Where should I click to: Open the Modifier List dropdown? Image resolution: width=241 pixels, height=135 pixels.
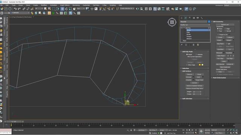point(195,25)
